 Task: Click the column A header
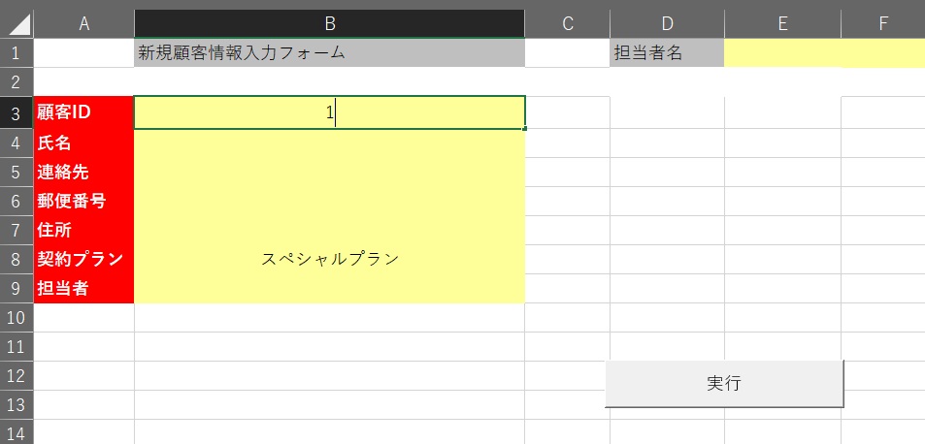(83, 23)
